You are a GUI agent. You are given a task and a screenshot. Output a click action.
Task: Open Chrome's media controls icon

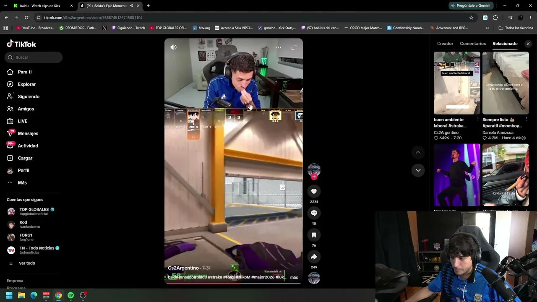pyautogui.click(x=510, y=18)
